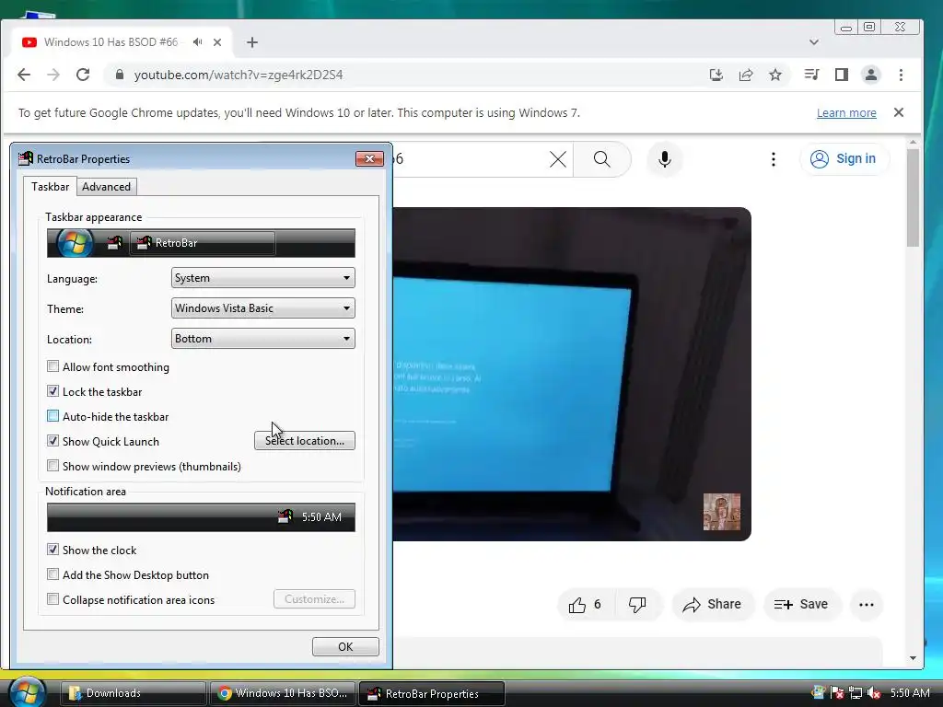Click the address bar URL
Screen dimensions: 943x707
(239, 75)
